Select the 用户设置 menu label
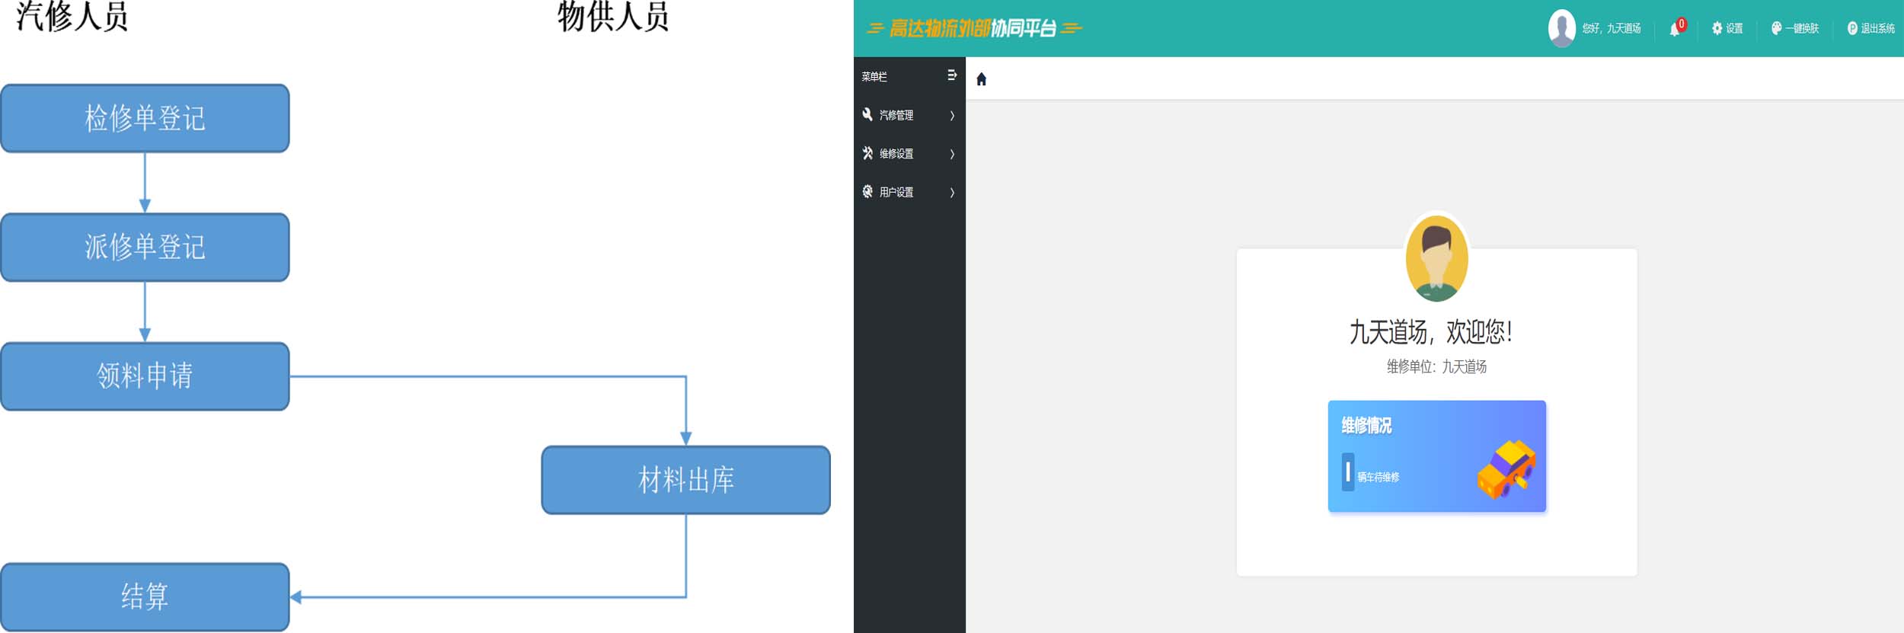The image size is (1904, 633). 896,193
